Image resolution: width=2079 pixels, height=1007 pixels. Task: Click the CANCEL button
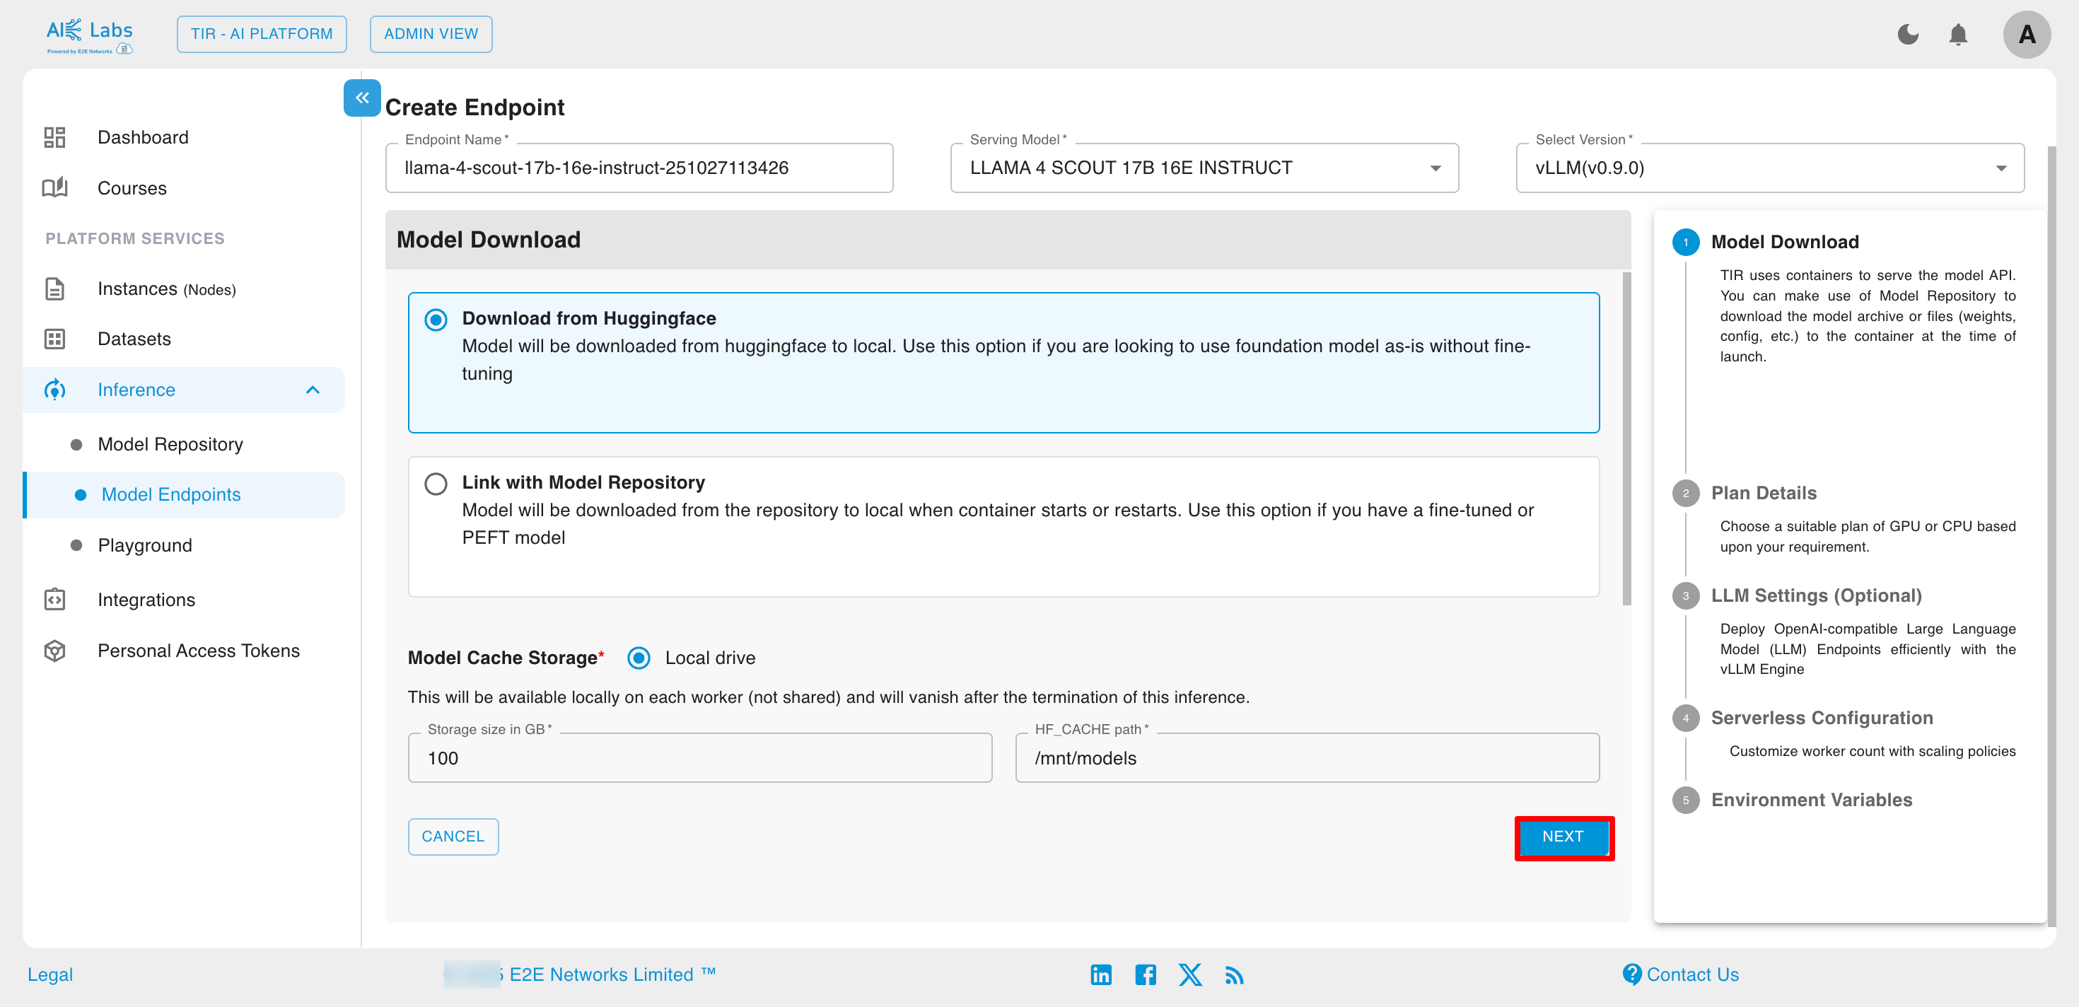pyautogui.click(x=453, y=837)
